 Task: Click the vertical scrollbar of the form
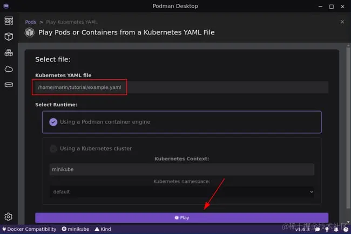tap(348, 127)
